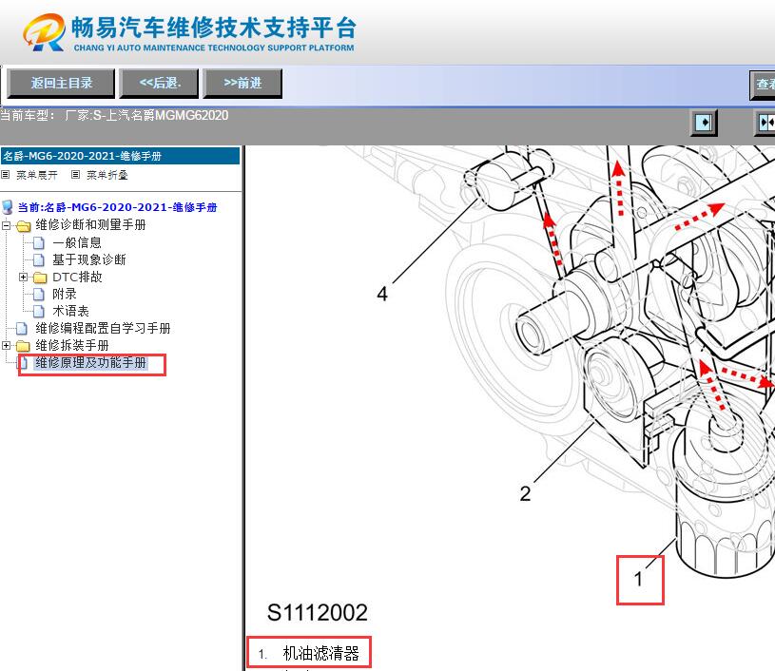The width and height of the screenshot is (775, 671).
Task: Click the 当前车型 vehicle info text
Action: click(x=114, y=116)
